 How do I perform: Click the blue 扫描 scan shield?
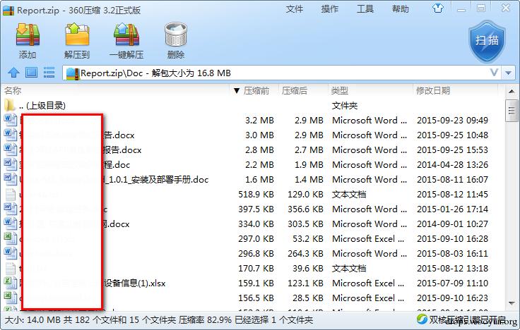(487, 41)
